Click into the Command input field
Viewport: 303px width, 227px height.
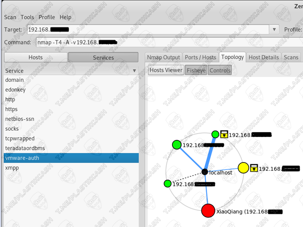[168, 42]
